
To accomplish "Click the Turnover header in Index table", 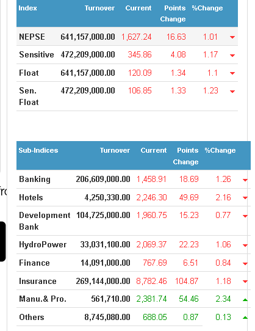I will [x=99, y=8].
